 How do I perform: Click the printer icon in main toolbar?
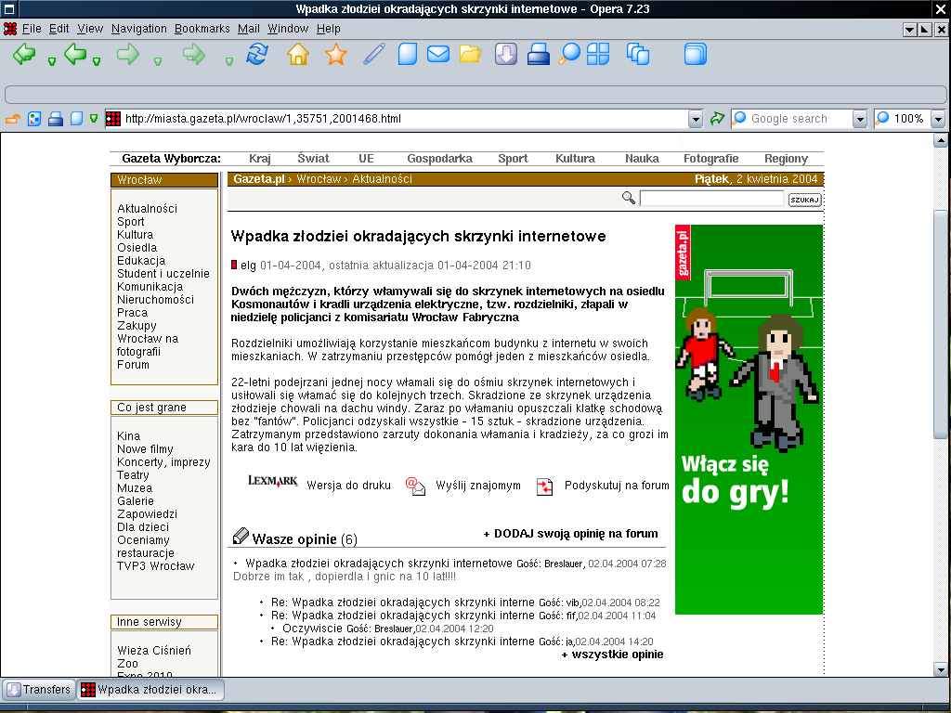coord(539,55)
